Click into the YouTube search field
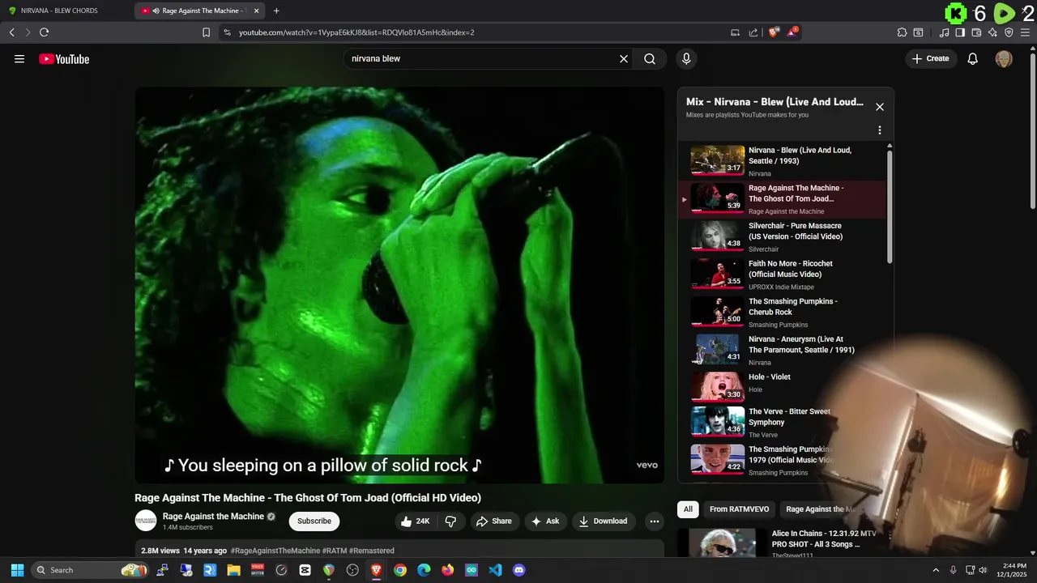 click(482, 59)
